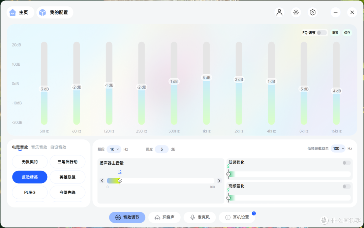Adjust the 30Hz EQ slider handle
The height and width of the screenshot is (228, 364).
[x=44, y=89]
